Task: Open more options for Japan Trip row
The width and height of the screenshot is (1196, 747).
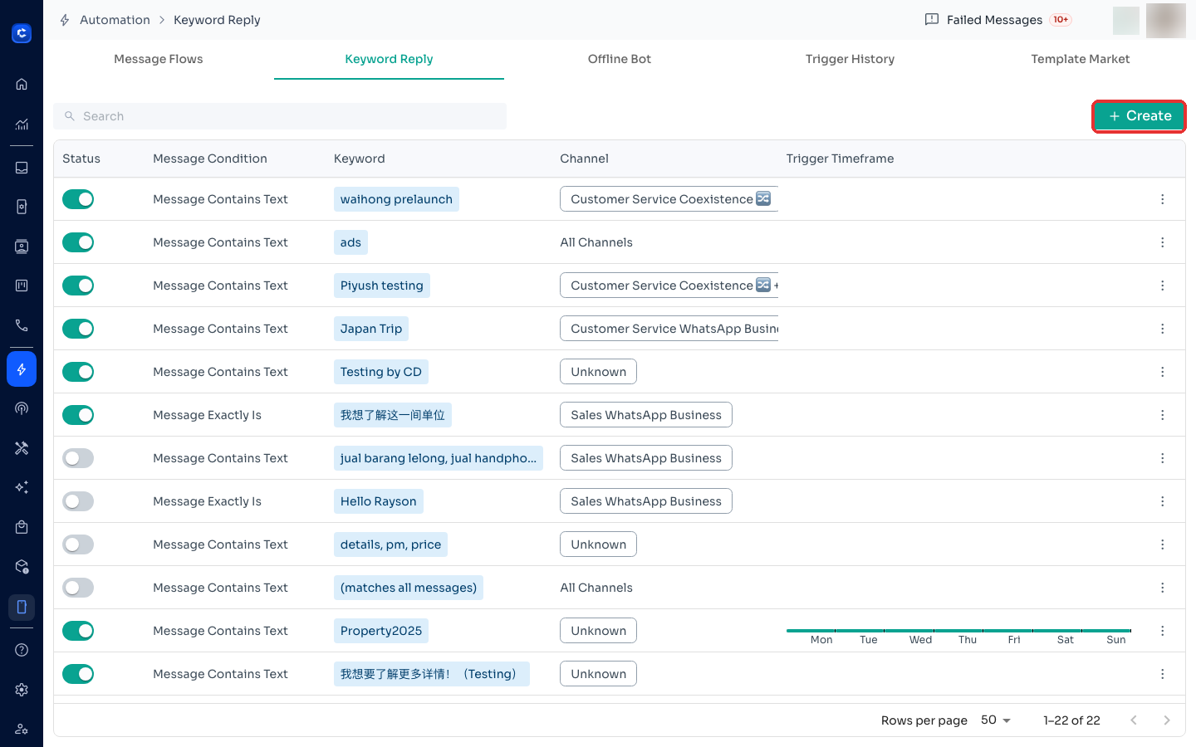Action: pos(1162,329)
